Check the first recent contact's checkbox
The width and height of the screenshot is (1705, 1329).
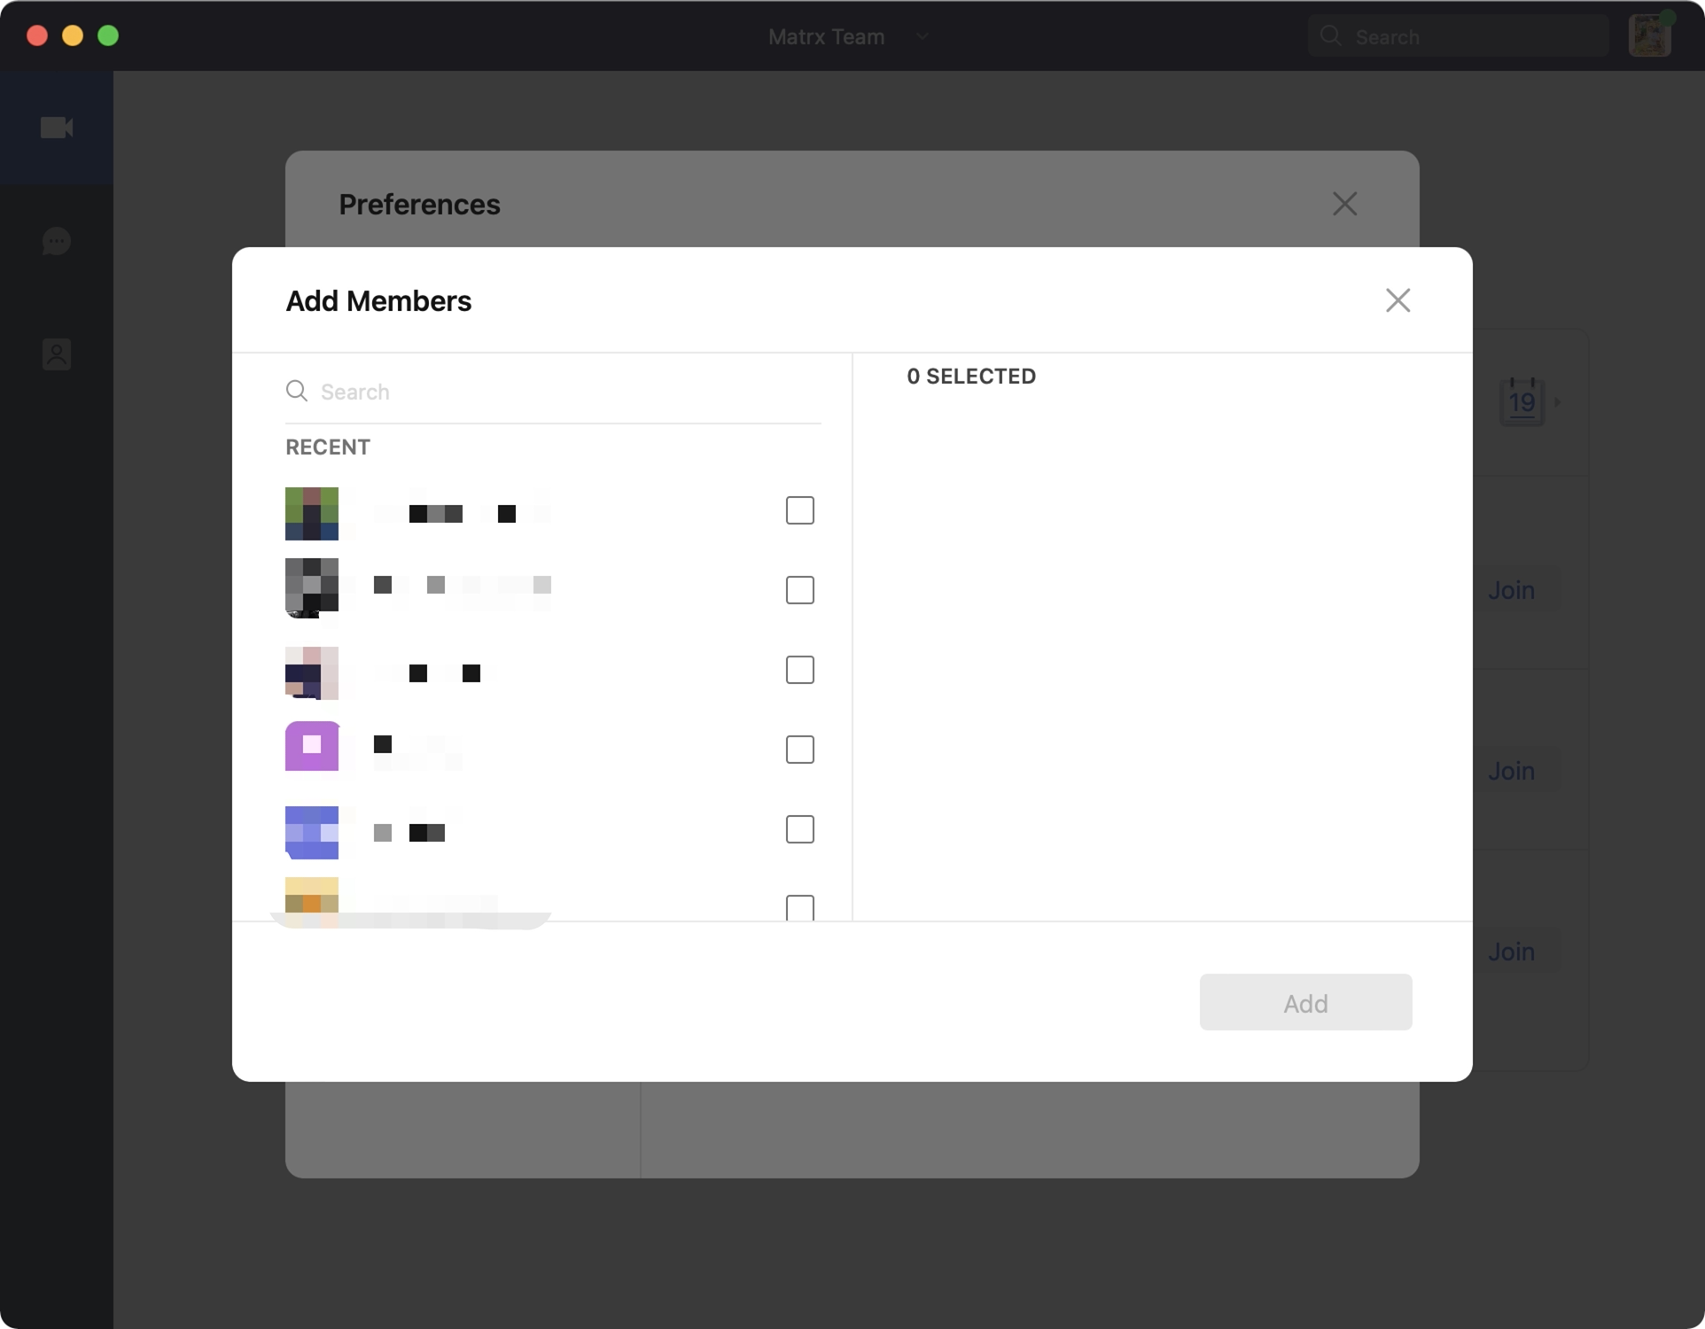click(x=799, y=510)
